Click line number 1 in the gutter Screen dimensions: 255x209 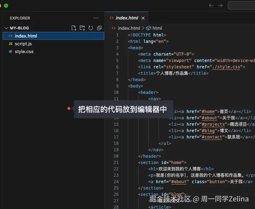[117, 35]
